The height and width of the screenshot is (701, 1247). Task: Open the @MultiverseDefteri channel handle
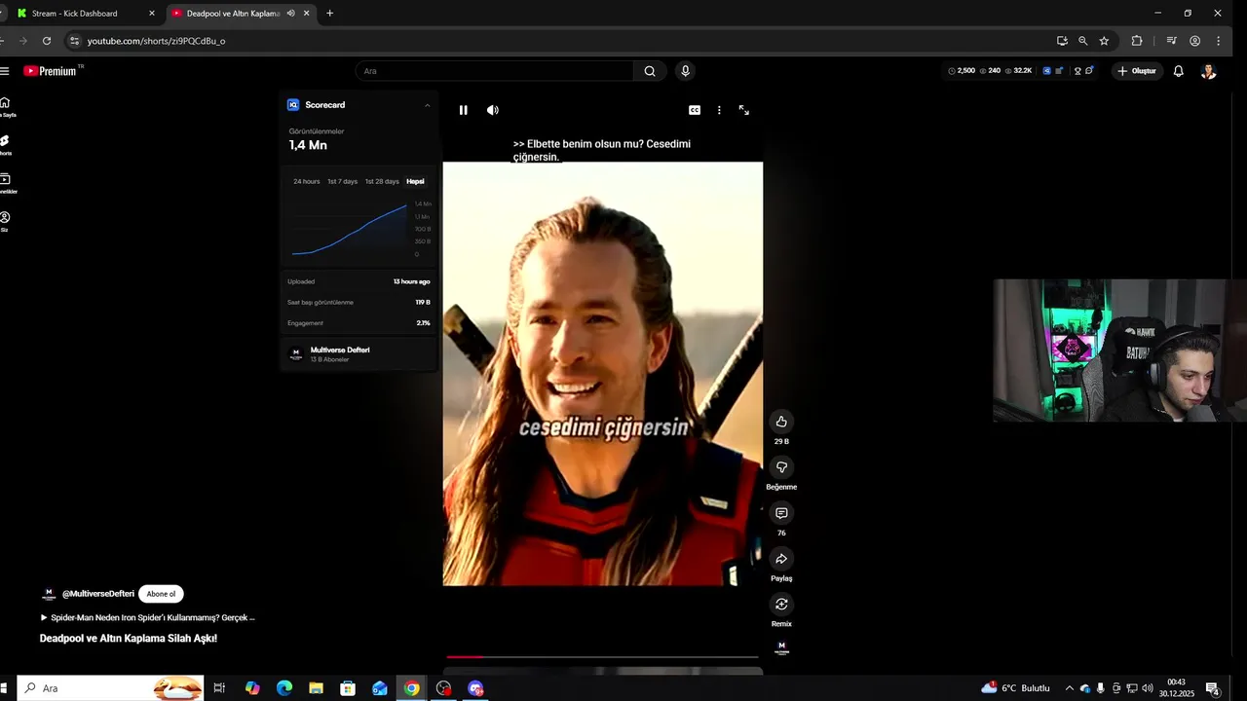98,594
